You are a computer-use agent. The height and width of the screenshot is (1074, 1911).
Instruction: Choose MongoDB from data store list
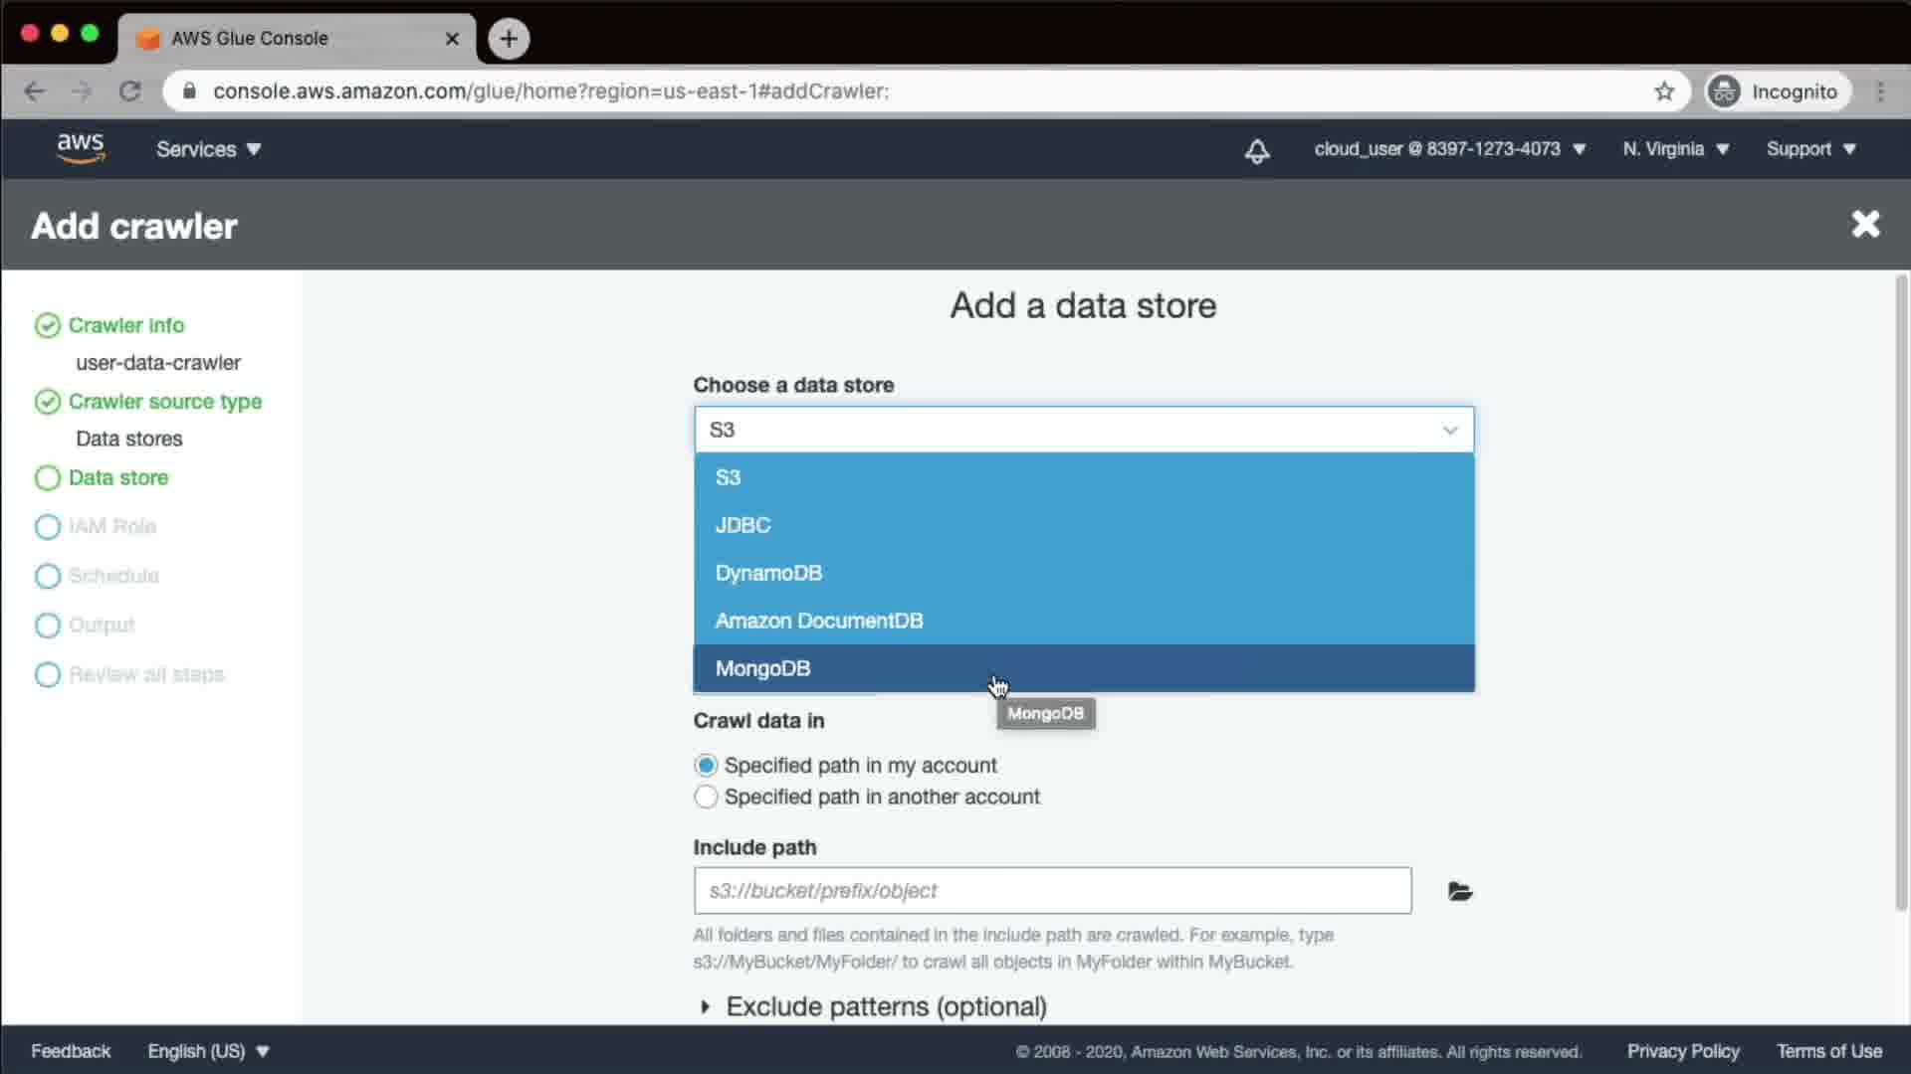click(x=762, y=668)
